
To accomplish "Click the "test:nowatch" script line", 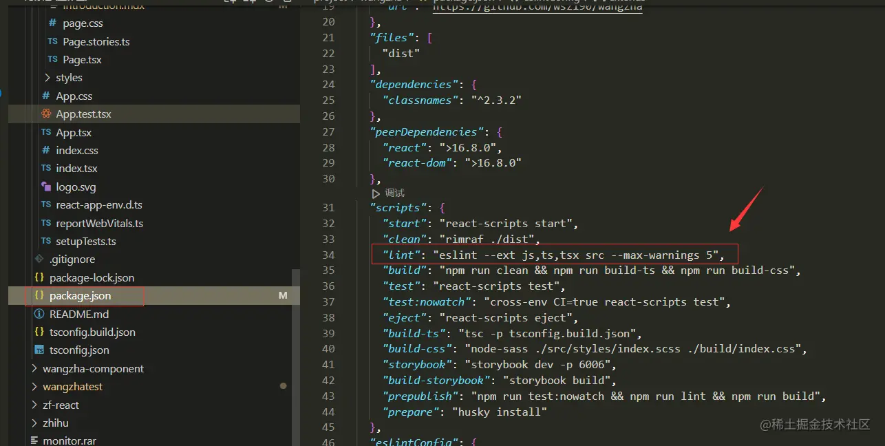I will (556, 301).
